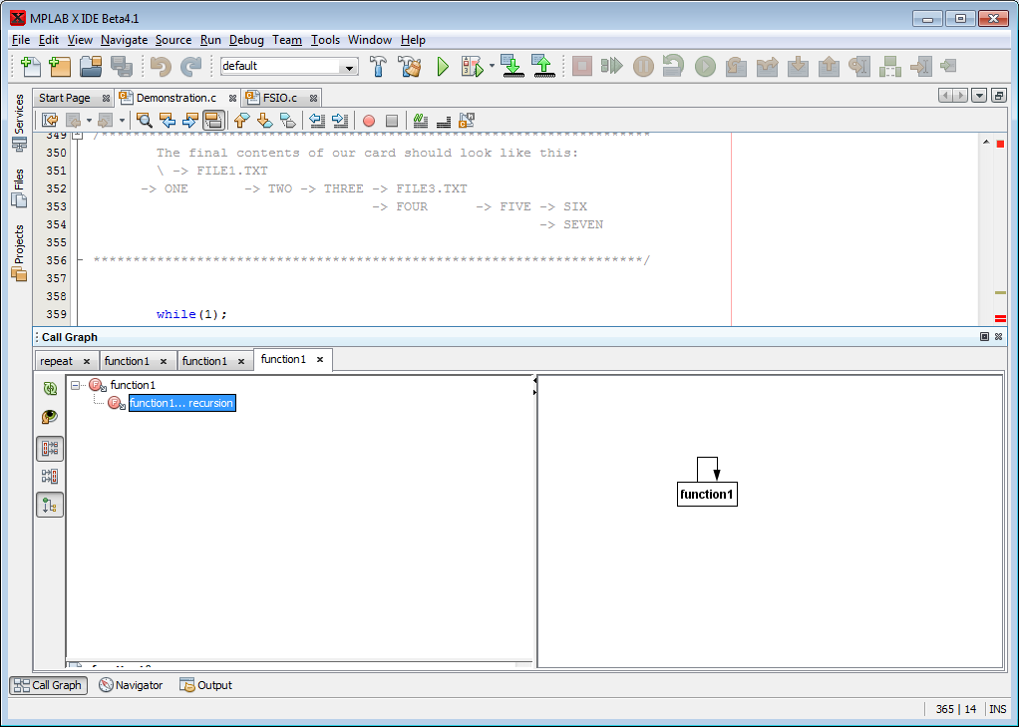Open the Output panel button
Screen dimensions: 1019x727
click(x=205, y=685)
